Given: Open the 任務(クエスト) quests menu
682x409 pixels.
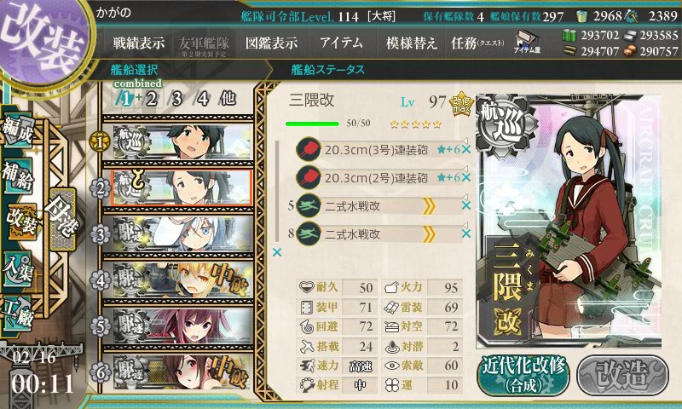Looking at the screenshot, I should 477,43.
